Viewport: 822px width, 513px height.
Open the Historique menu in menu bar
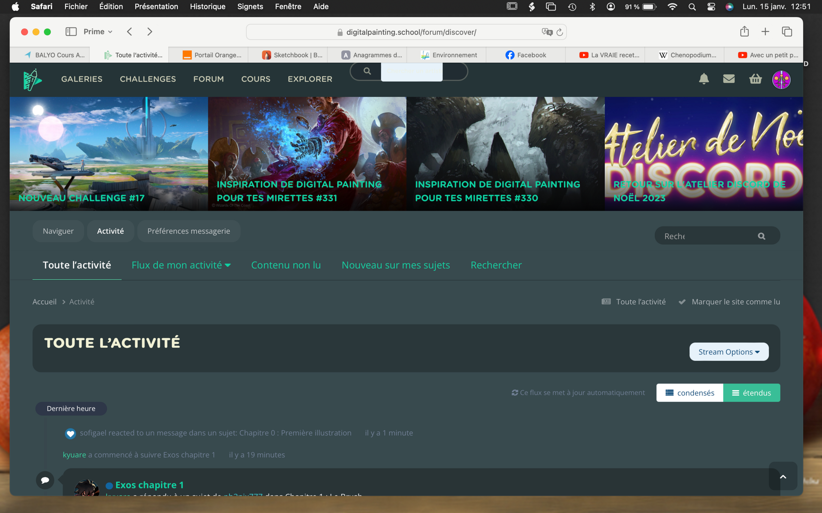(207, 7)
